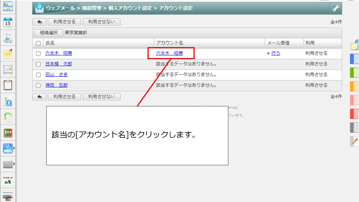Viewport: 359px width, 202px height.
Task: Click the wrench settings icon in header
Action: point(336,8)
